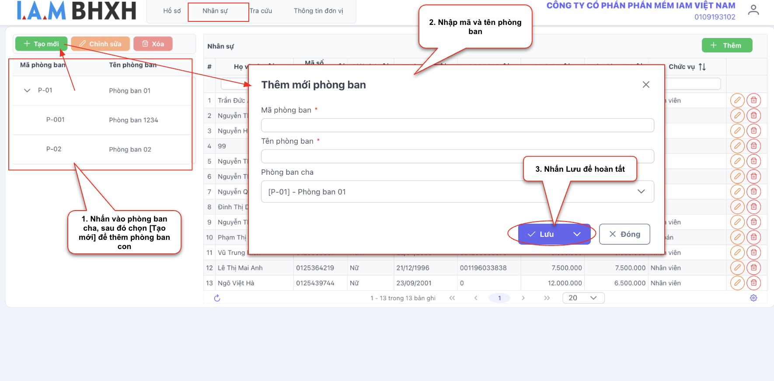Open the Thông tin đơn vị tab
Image resolution: width=774 pixels, height=381 pixels.
click(318, 11)
